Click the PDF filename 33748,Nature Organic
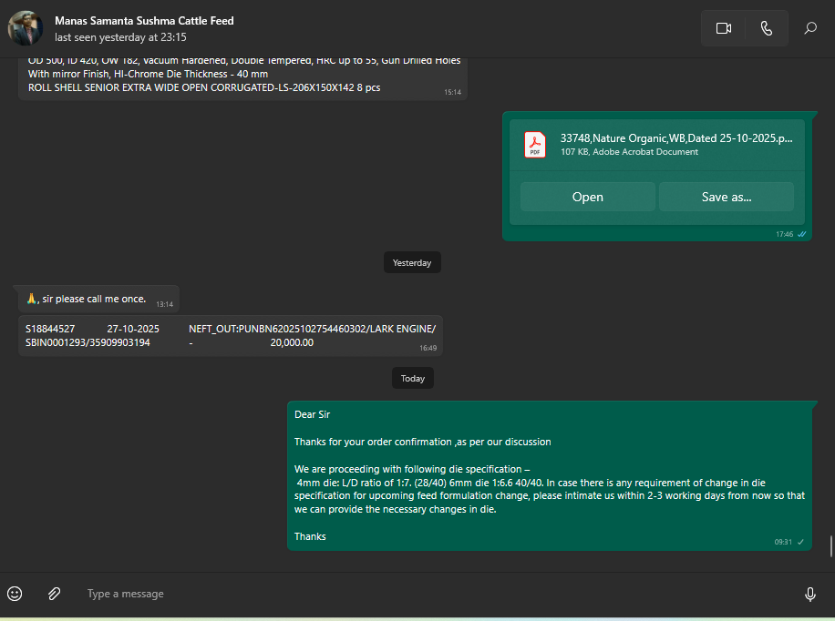The height and width of the screenshot is (621, 835). click(675, 138)
